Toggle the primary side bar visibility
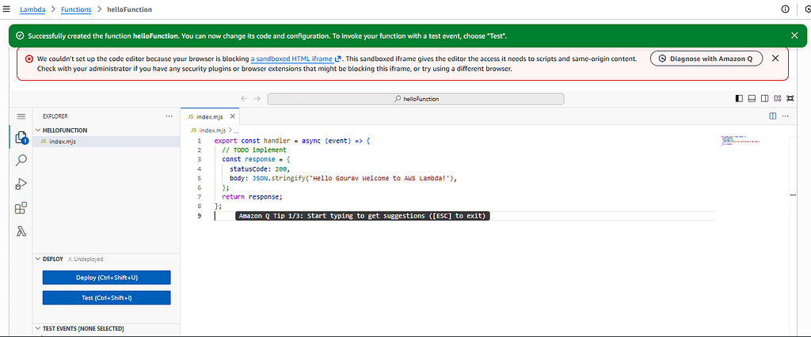The image size is (811, 337). [740, 99]
